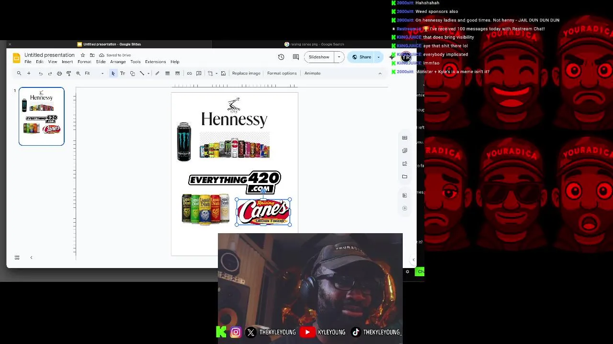Viewport: 613px width, 344px height.
Task: Open the File menu
Action: (x=28, y=62)
